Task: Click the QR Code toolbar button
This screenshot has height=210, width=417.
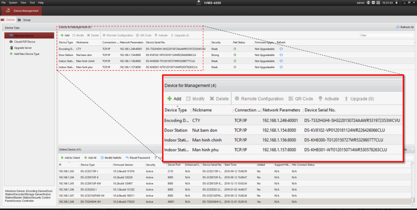Action: pyautogui.click(x=144, y=35)
